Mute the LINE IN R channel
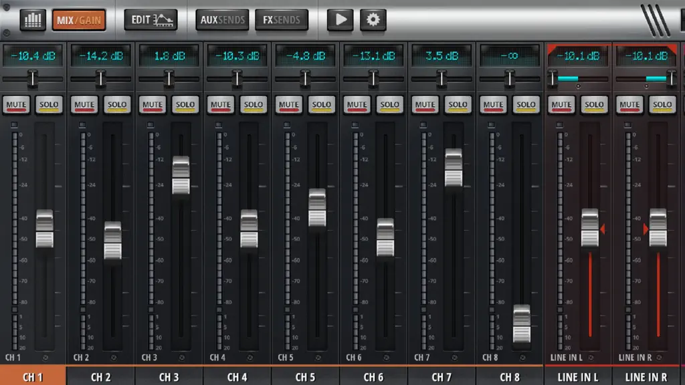685x385 pixels. (629, 105)
